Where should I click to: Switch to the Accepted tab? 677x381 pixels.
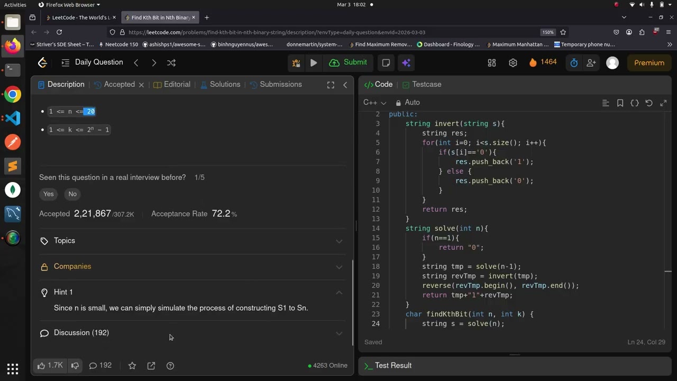[114, 84]
